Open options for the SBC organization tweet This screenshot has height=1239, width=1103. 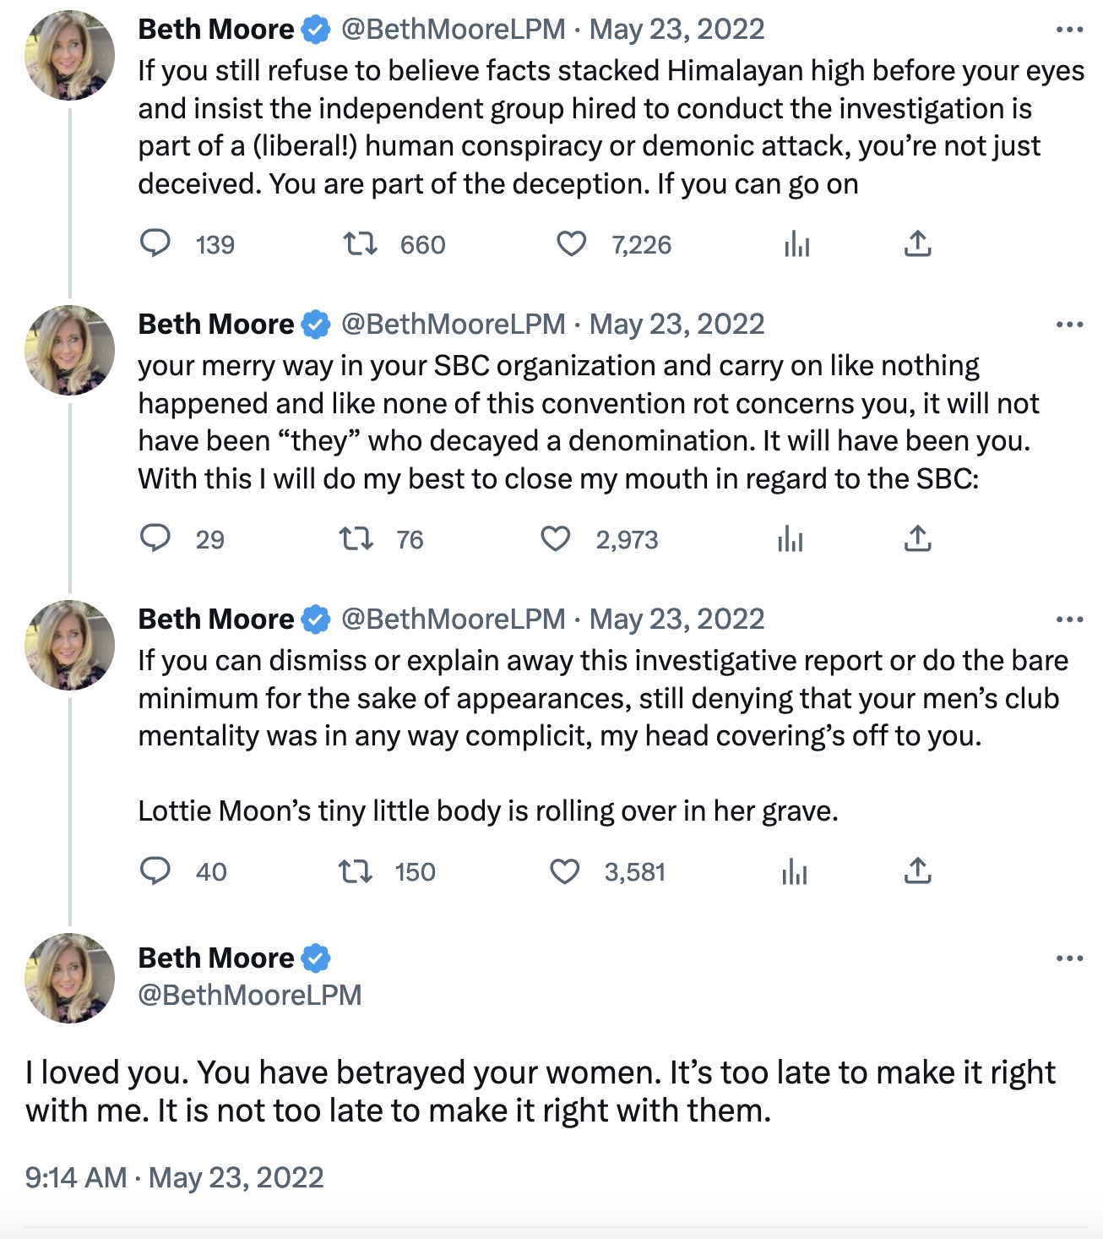pos(1068,323)
